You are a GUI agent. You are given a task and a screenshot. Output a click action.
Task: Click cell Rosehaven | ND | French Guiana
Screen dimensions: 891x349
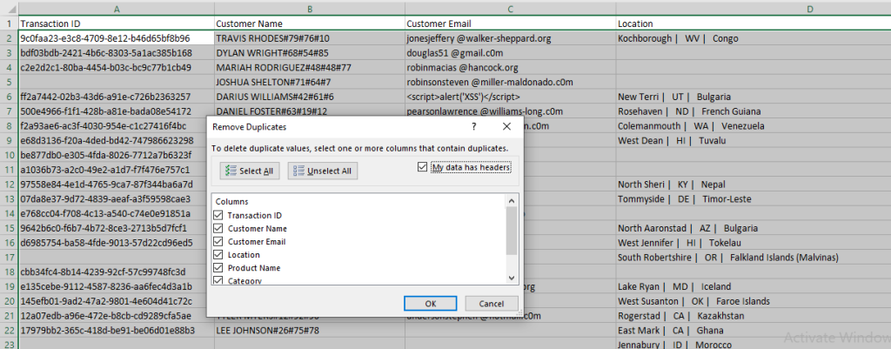[753, 111]
